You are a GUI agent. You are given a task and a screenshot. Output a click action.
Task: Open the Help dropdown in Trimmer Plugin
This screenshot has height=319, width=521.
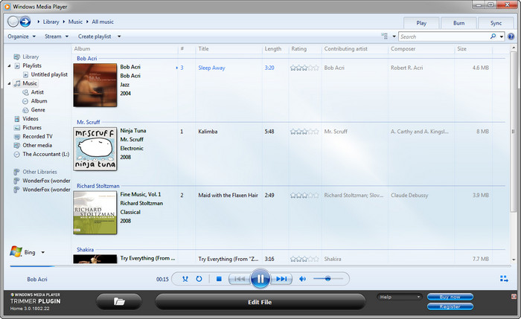point(400,297)
